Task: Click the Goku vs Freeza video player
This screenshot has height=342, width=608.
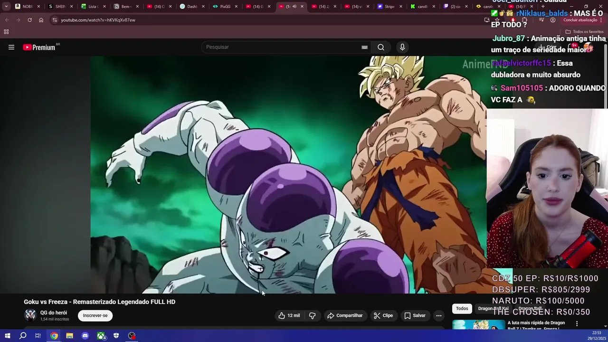Action: click(x=288, y=175)
